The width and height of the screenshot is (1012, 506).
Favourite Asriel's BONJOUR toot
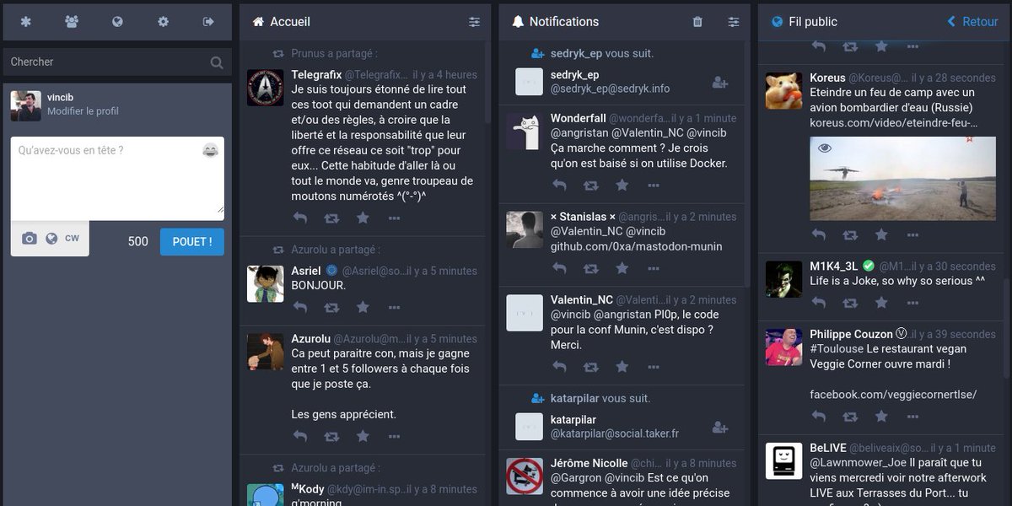363,307
